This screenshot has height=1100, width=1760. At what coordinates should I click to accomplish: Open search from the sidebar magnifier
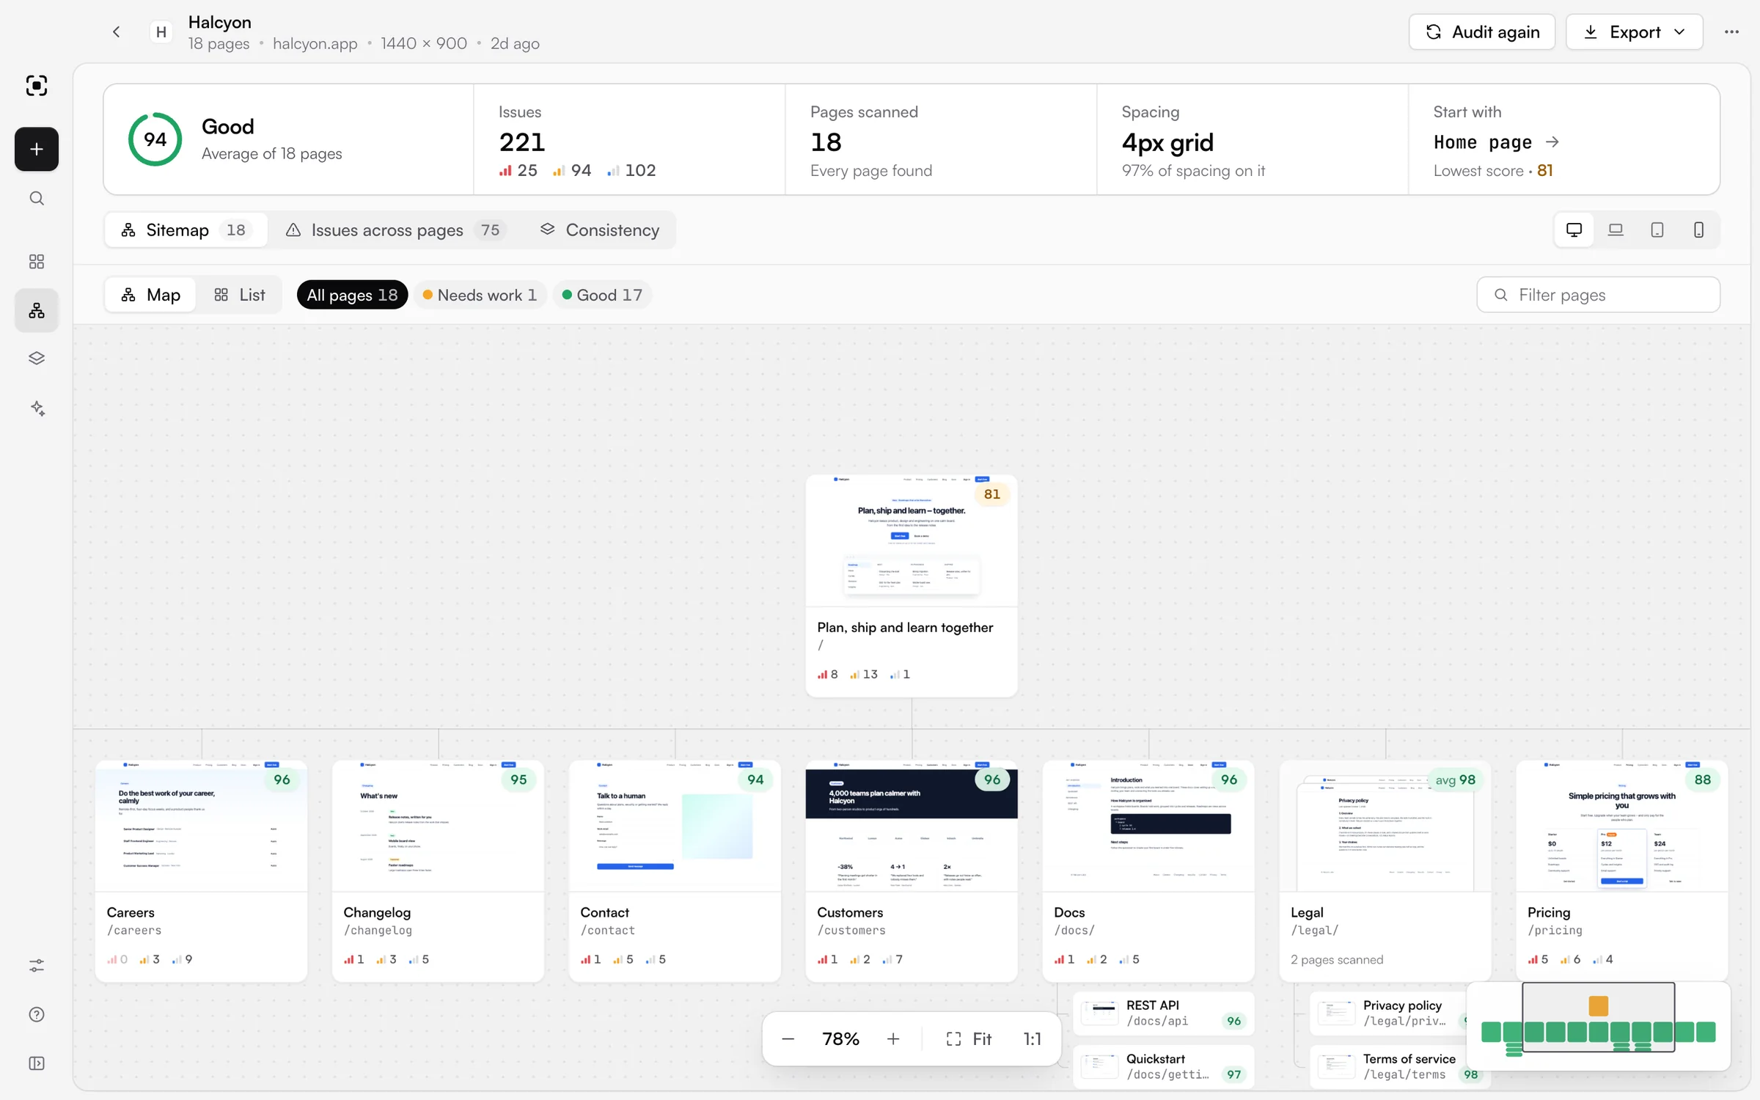point(37,199)
